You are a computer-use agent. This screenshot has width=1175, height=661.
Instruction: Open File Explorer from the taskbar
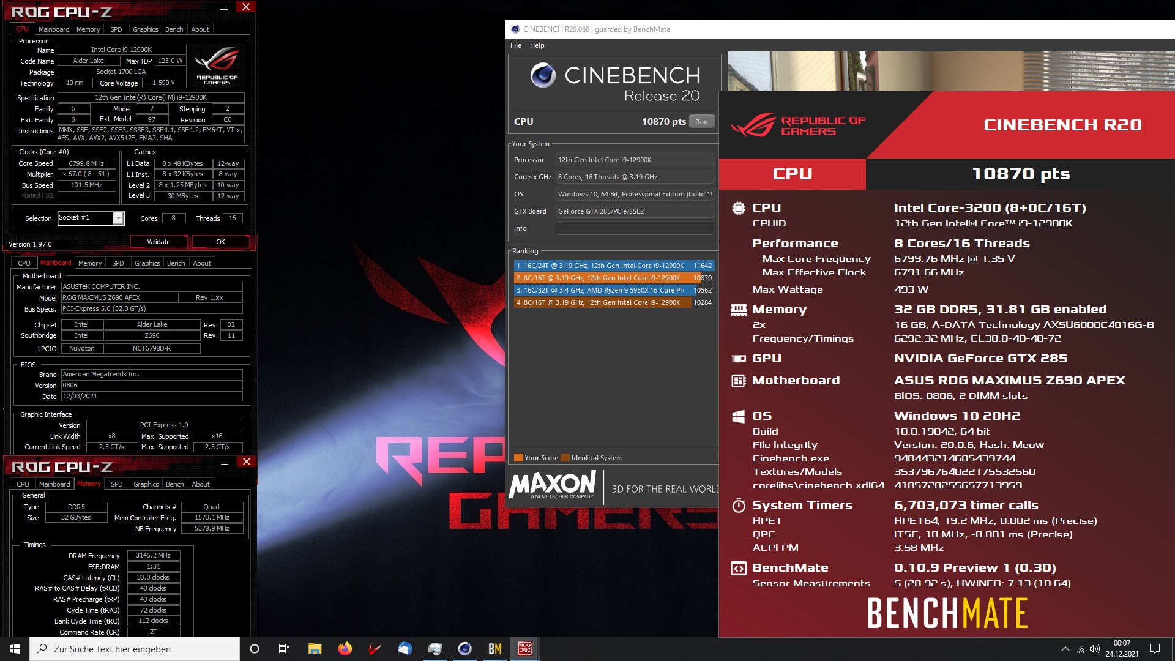(315, 649)
